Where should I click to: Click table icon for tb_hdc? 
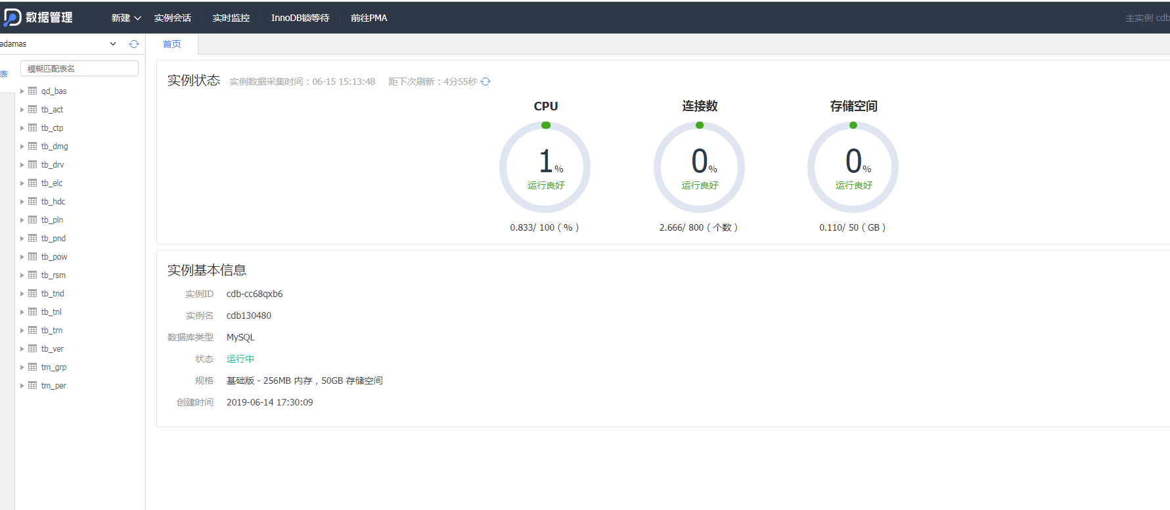point(33,201)
